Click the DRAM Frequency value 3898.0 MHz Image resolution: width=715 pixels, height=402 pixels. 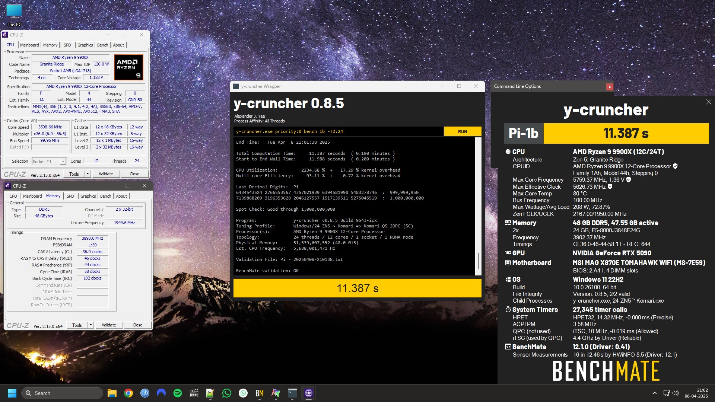[x=92, y=238]
